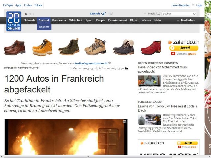Open the Apps link
Screen dimensions: 211x158
(18, 5)
